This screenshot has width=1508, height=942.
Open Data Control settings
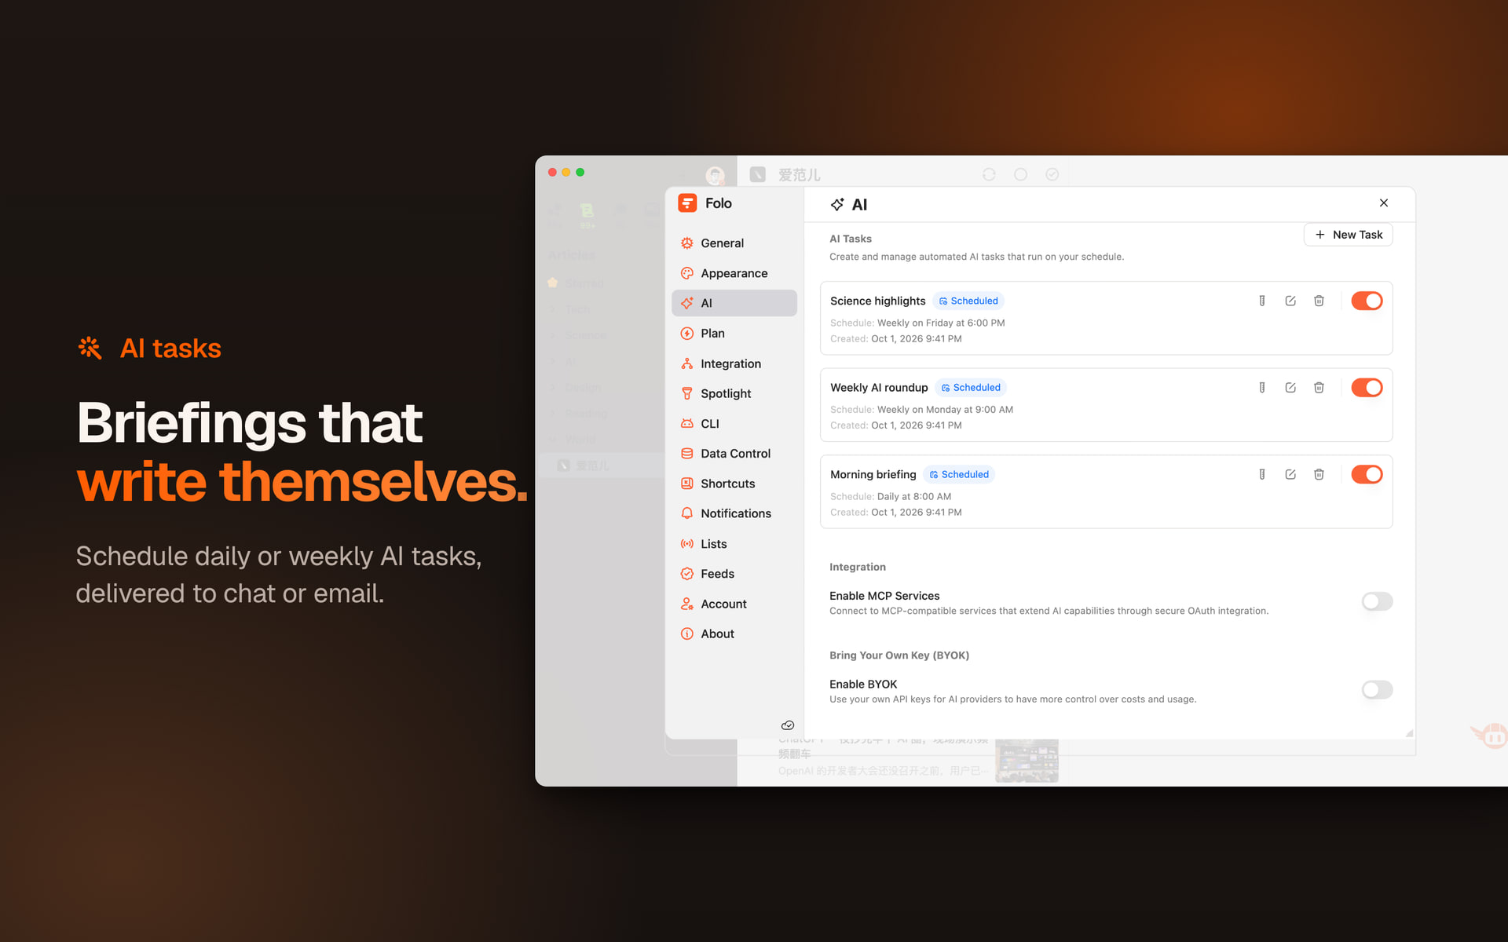734,454
